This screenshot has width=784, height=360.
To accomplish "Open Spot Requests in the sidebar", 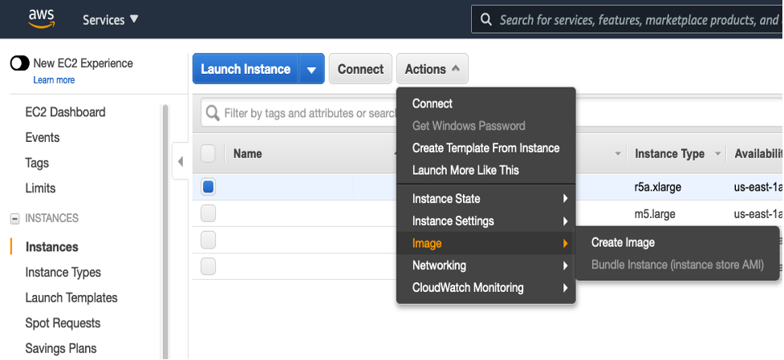I will click(x=63, y=323).
